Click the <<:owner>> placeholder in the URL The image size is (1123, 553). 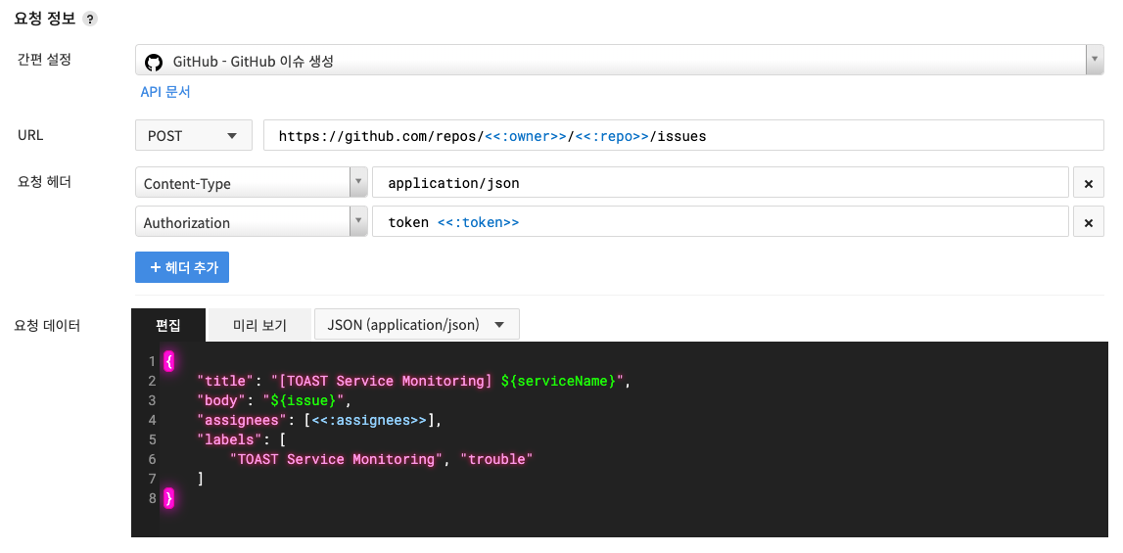(x=526, y=136)
